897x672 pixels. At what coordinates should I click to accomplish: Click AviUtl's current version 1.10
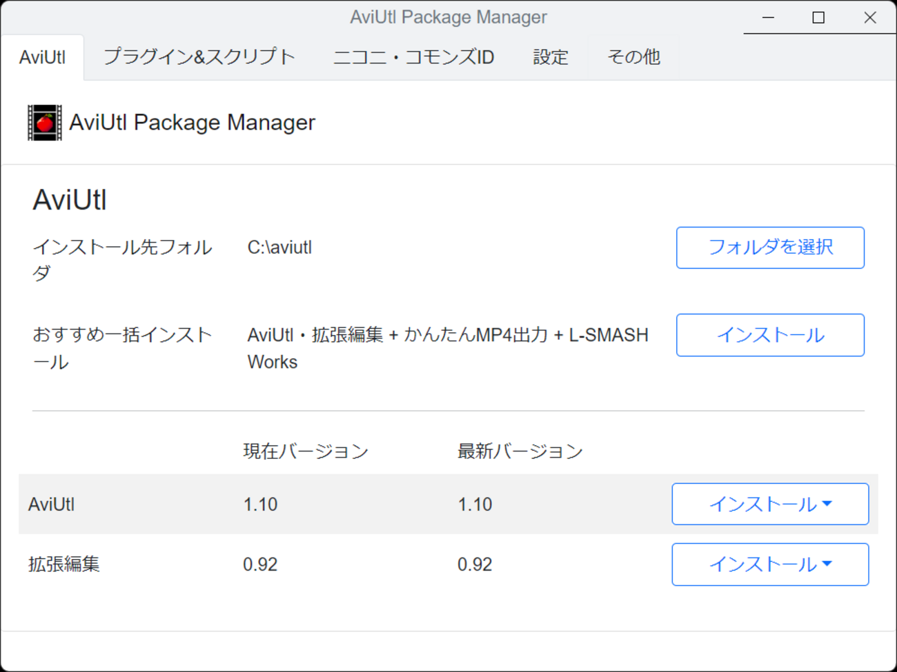coord(260,505)
